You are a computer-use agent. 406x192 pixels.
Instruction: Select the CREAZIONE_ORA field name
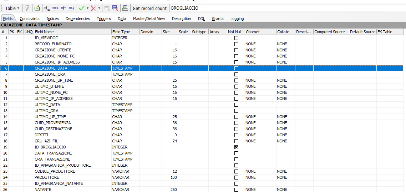point(50,74)
